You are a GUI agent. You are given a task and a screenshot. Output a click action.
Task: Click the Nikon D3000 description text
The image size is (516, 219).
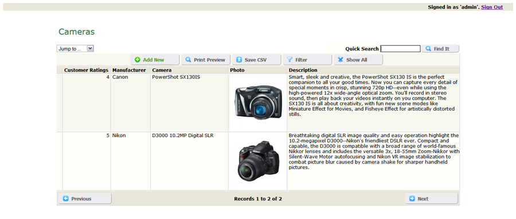click(374, 151)
